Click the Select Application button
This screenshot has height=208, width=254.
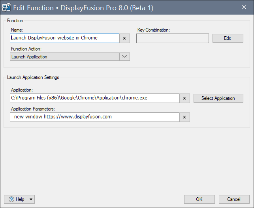[218, 98]
